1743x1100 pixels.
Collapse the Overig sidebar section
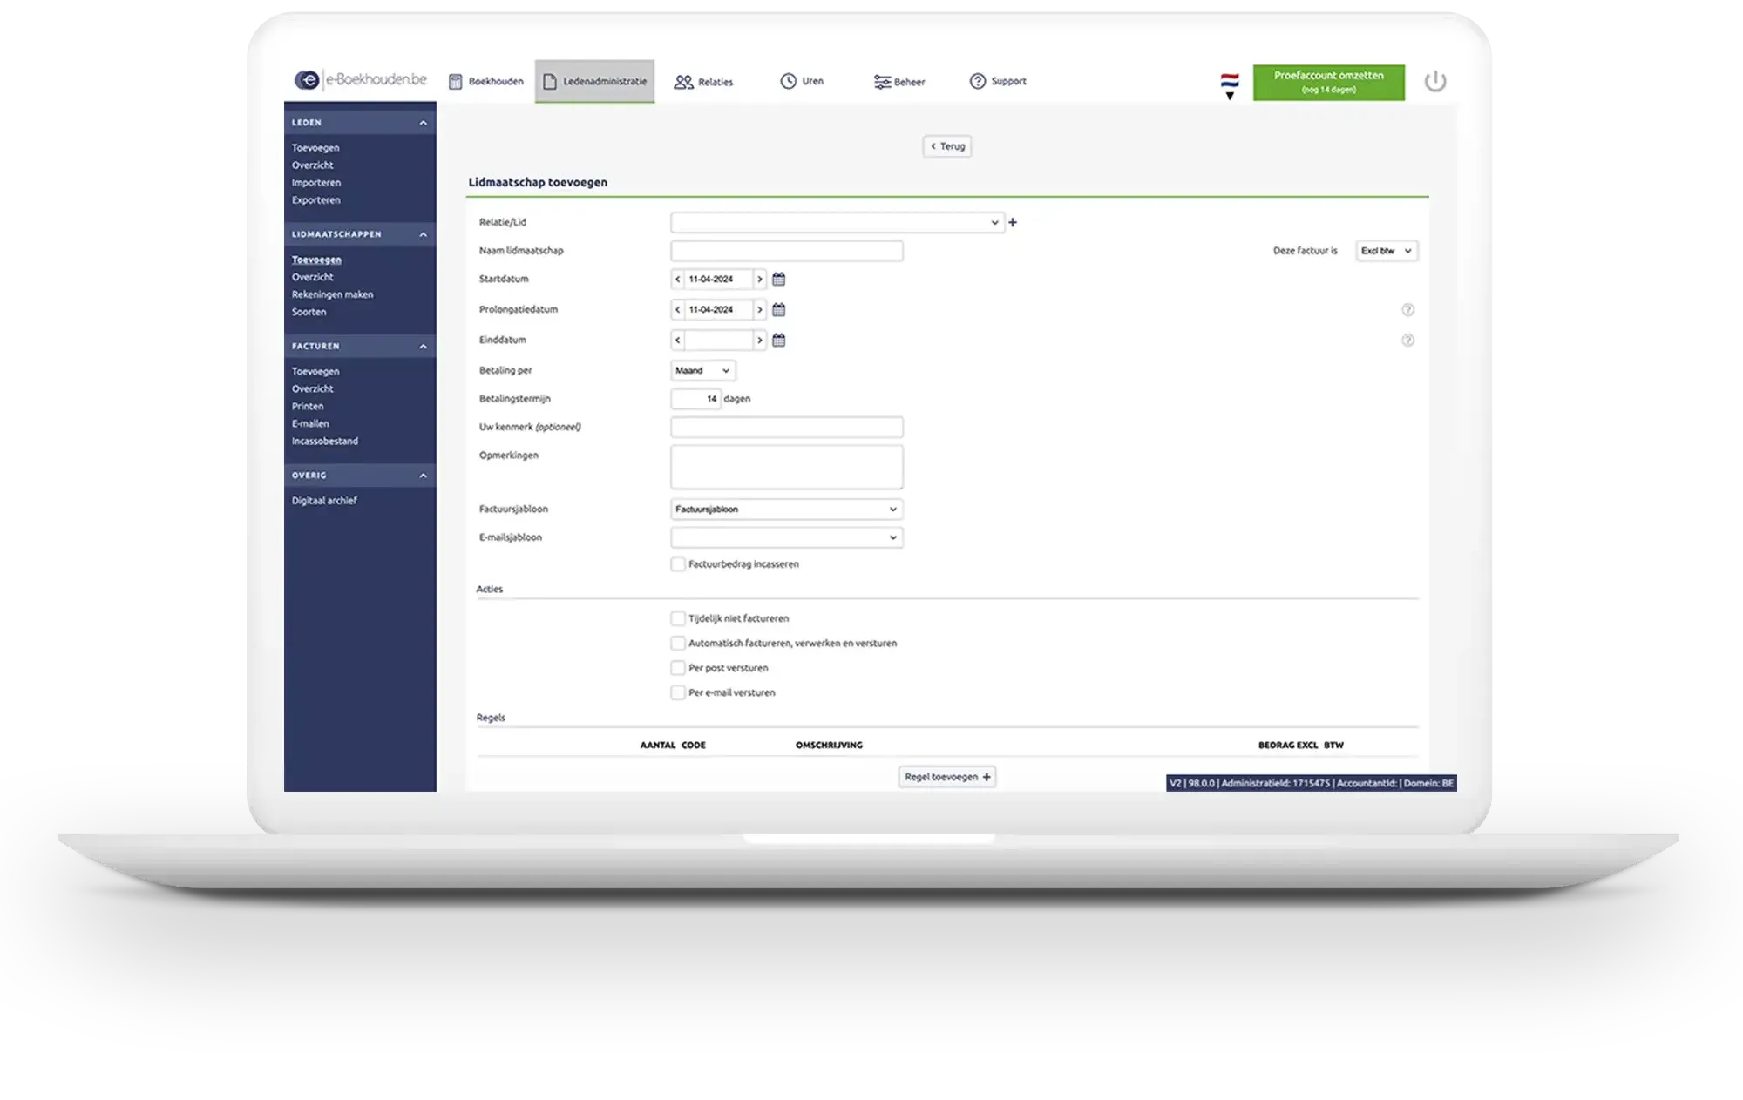(x=424, y=476)
